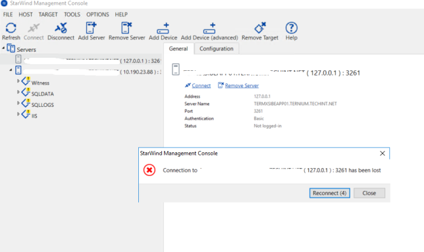Click the StarWind app logo in title bar
Viewport: 424px width, 252px height.
[x=4, y=3]
